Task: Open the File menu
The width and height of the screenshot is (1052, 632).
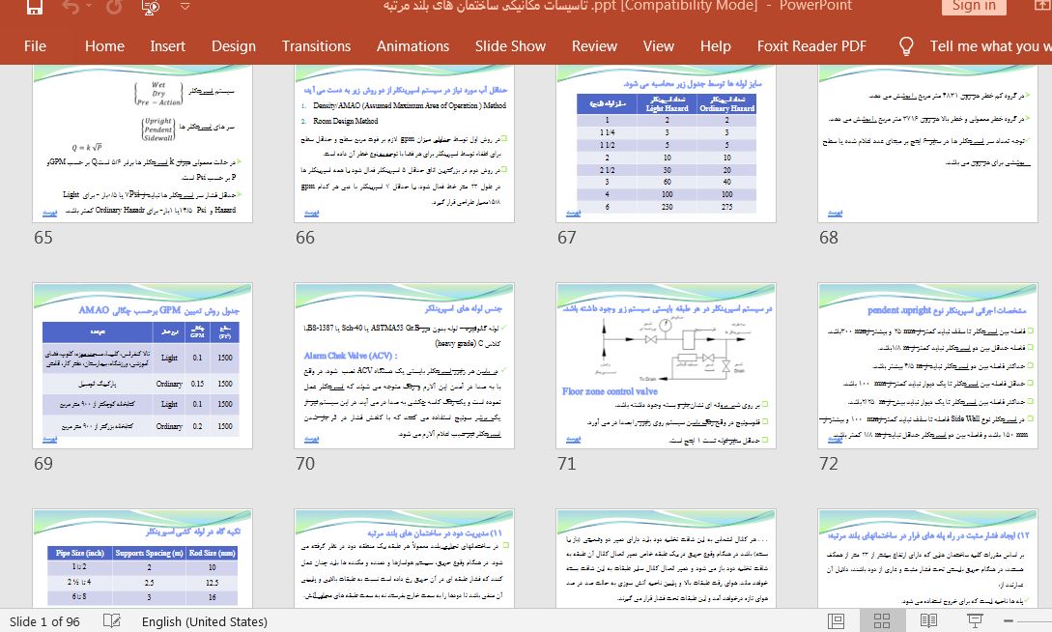Action: coord(35,46)
